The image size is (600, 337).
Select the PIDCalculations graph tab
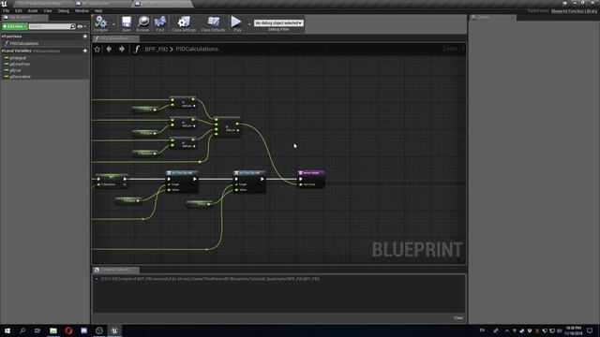pos(114,38)
